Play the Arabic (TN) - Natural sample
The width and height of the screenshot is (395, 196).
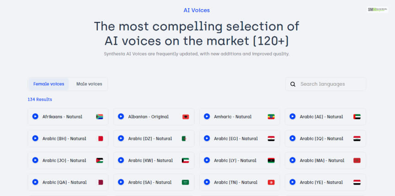[x=207, y=182]
